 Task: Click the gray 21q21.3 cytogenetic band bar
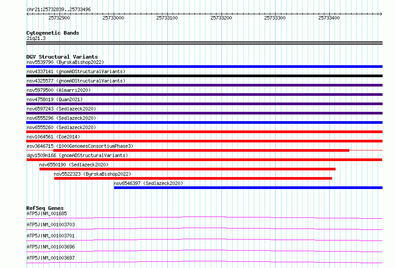point(204,43)
